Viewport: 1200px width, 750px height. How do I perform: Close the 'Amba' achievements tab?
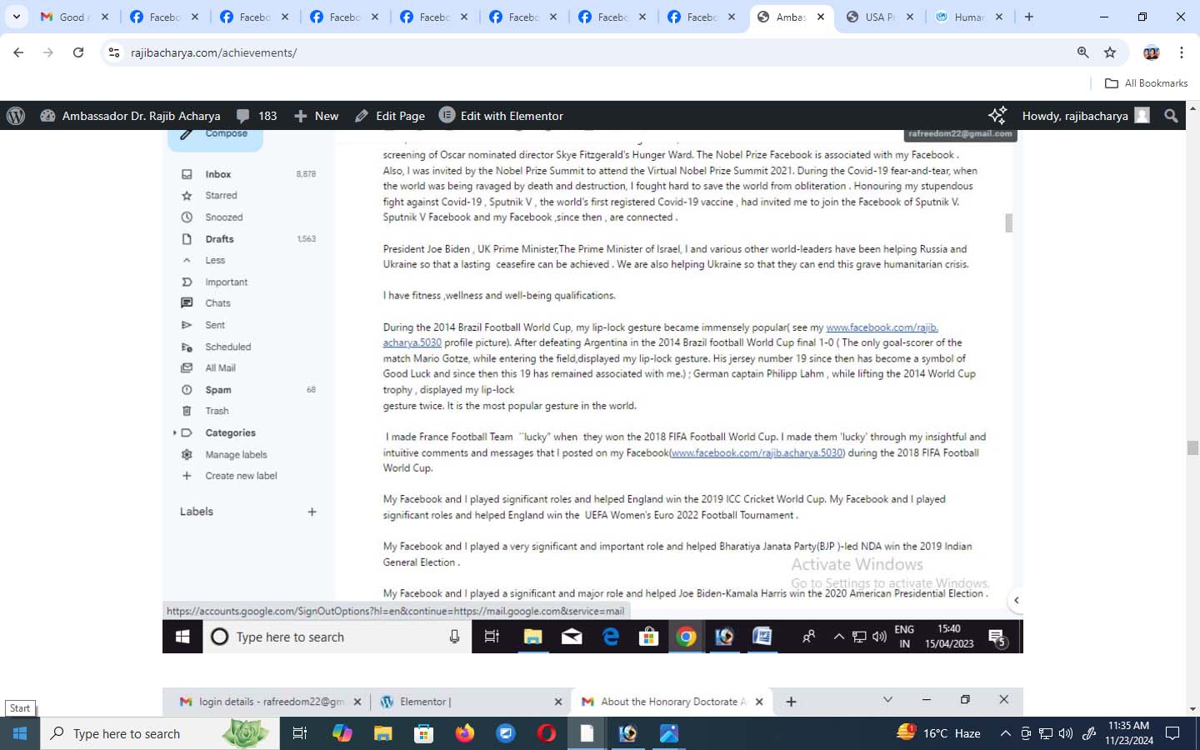point(821,17)
